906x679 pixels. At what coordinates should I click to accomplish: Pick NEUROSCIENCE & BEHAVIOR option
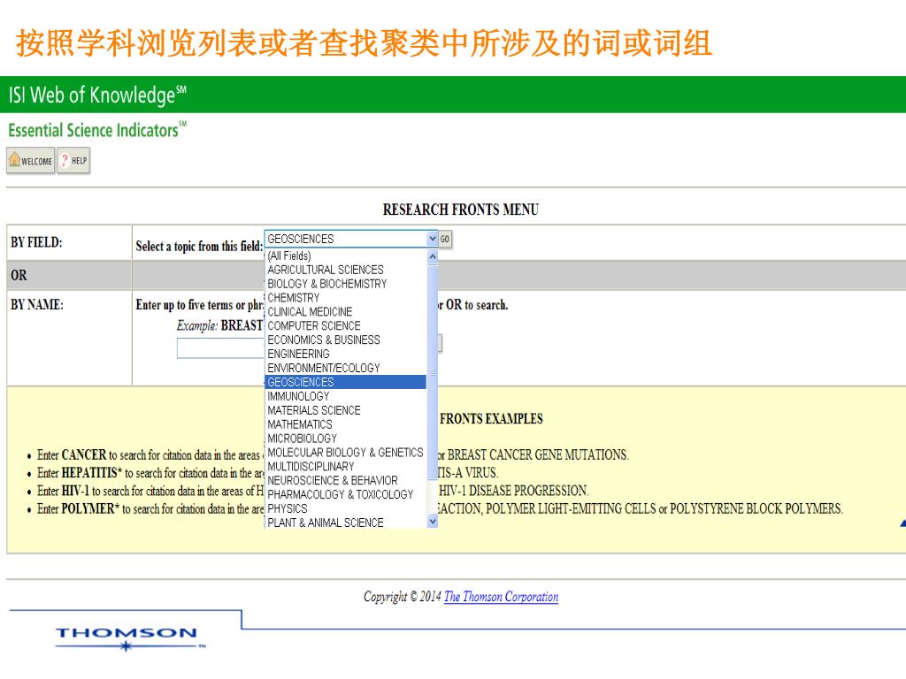[345, 480]
